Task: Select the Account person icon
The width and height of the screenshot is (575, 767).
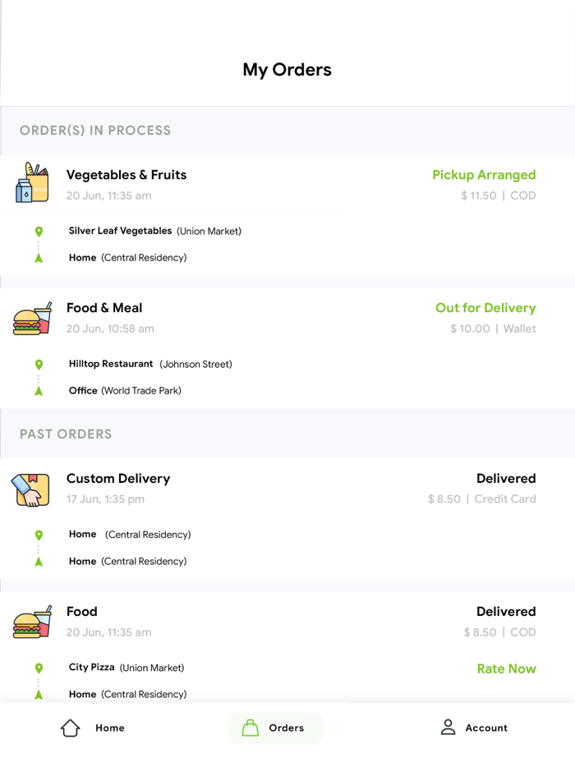Action: 448,728
